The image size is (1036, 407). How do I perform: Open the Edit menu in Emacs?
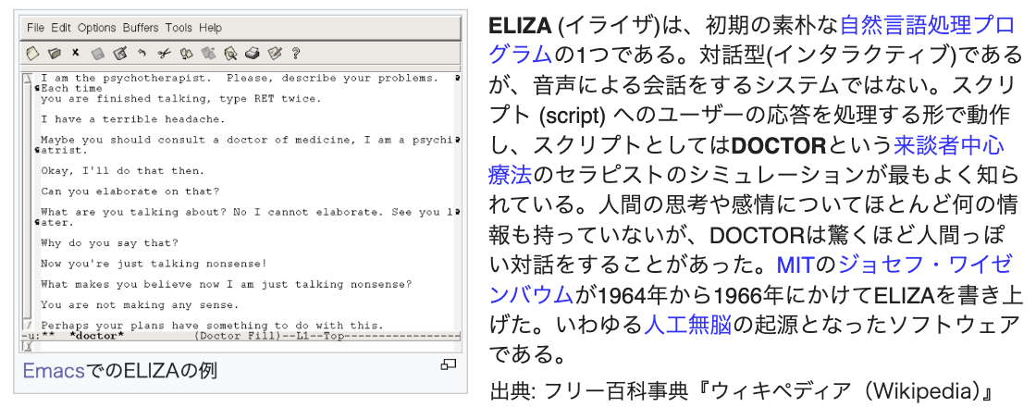(61, 28)
